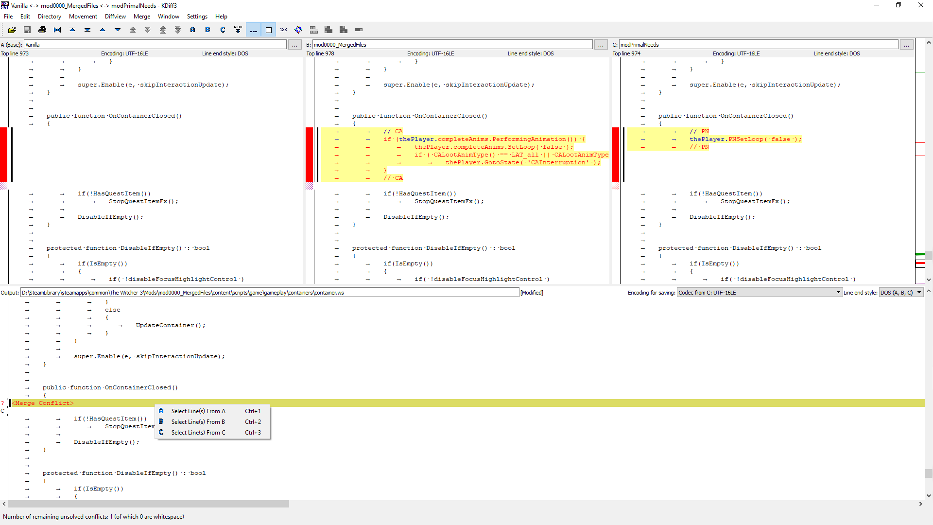933x525 pixels.
Task: Click the Save floppy disk icon
Action: 27,30
